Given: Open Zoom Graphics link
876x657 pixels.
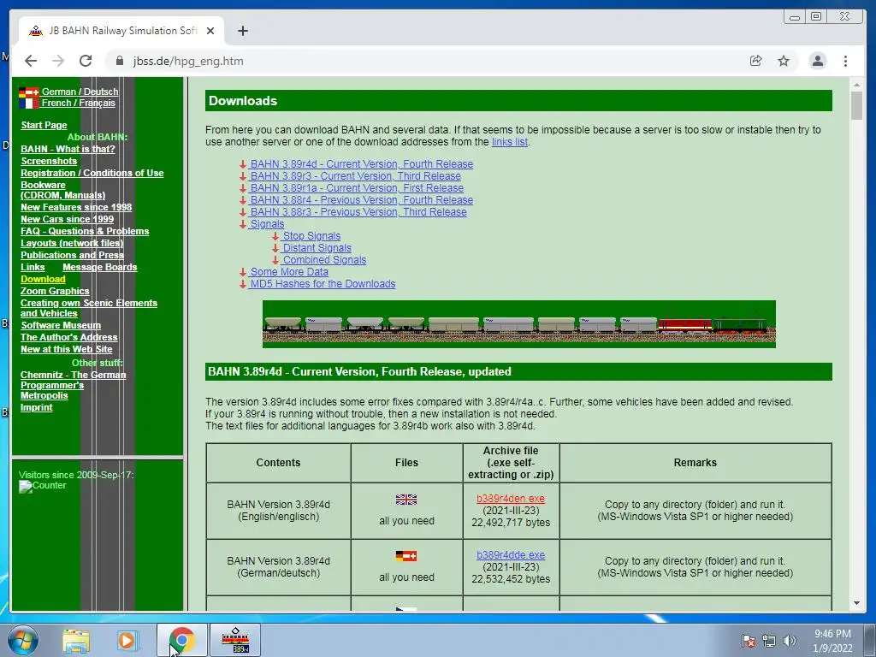Looking at the screenshot, I should (x=55, y=291).
